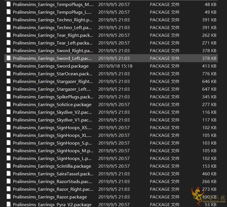Click the 277 KB size value
Viewport: 227px width, 207px height.
[209, 105]
